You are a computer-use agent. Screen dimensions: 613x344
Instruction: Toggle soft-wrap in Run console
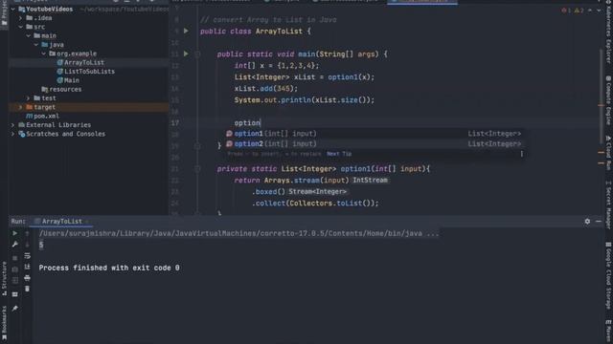[27, 256]
